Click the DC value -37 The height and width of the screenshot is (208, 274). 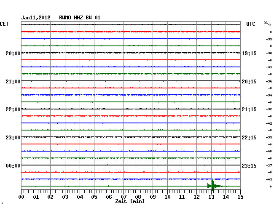[x=269, y=165]
